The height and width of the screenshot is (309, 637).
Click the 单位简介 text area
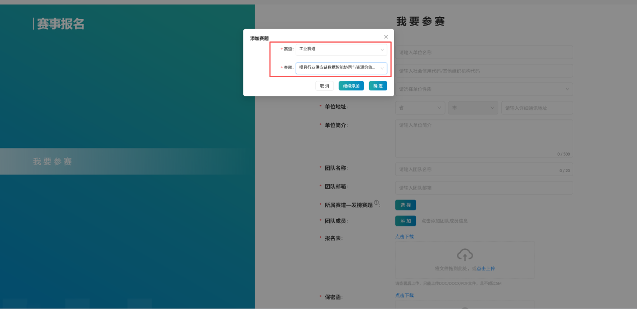pos(484,138)
